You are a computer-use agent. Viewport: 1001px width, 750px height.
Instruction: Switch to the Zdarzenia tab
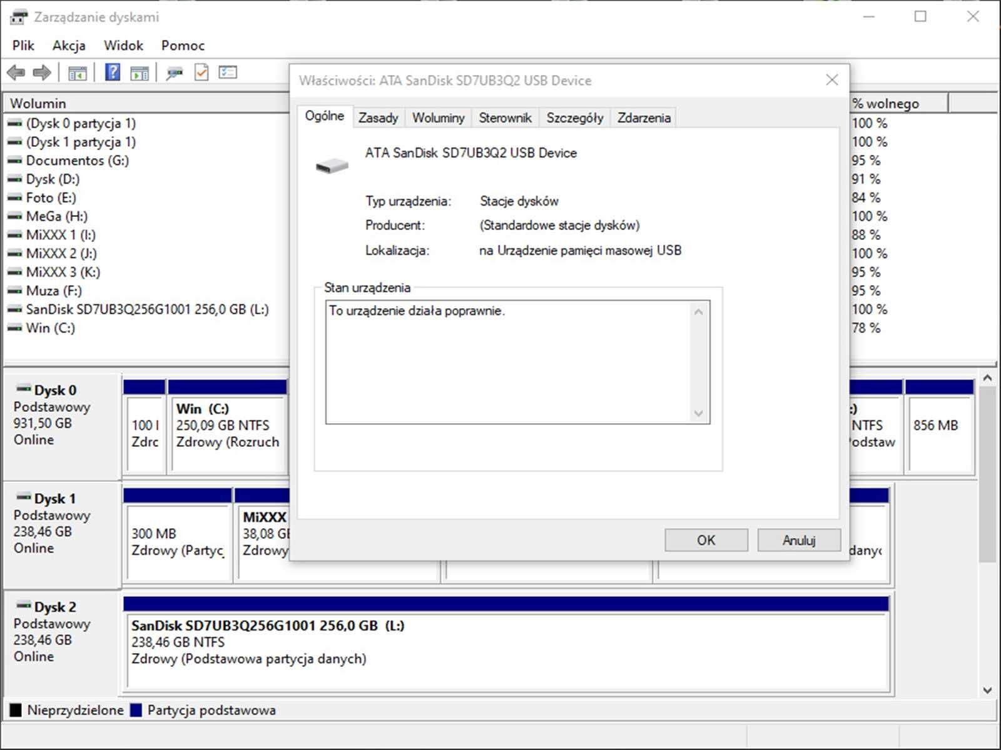644,117
